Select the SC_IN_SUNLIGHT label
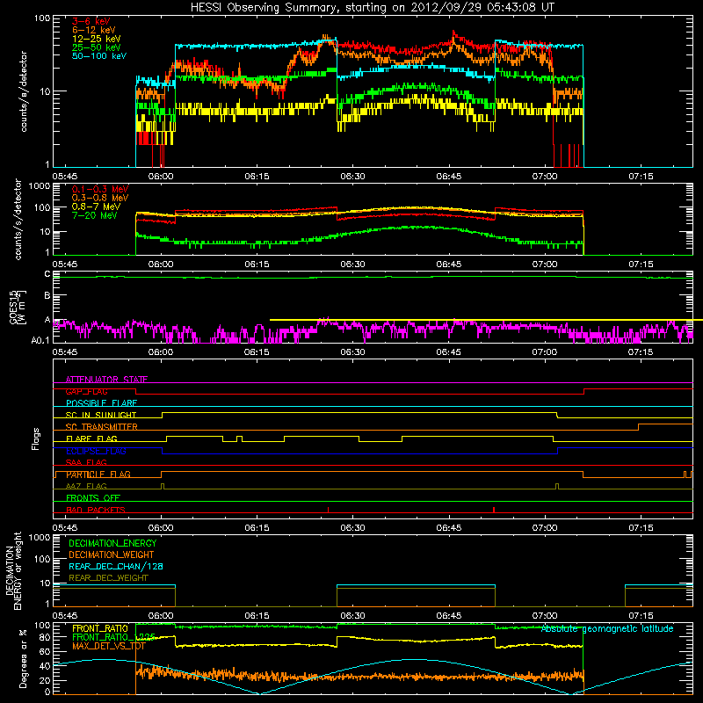Image resolution: width=703 pixels, height=703 pixels. pos(101,415)
